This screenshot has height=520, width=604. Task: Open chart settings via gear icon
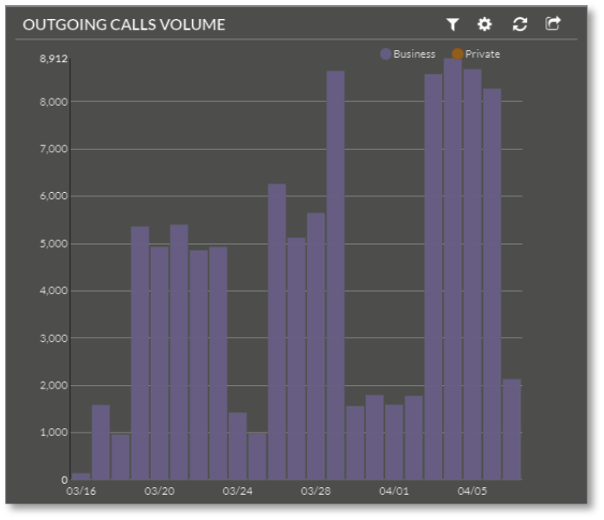coord(485,24)
